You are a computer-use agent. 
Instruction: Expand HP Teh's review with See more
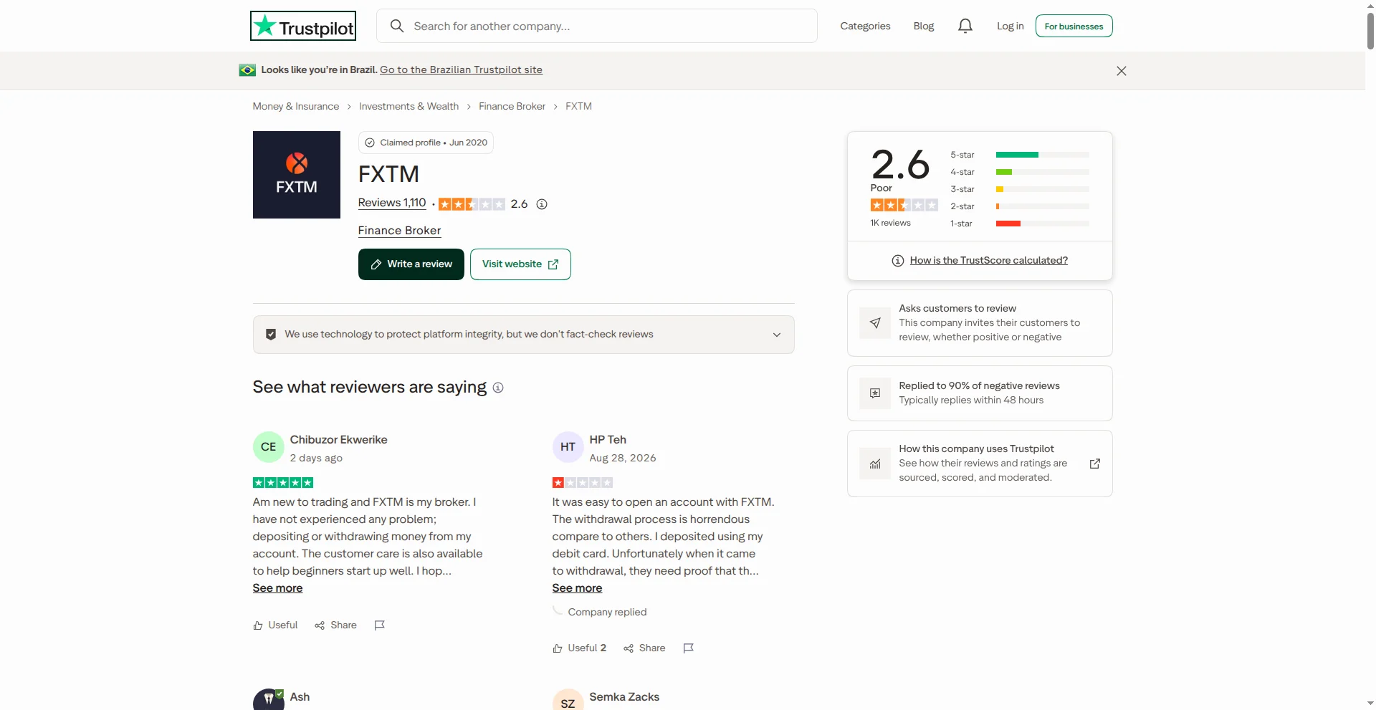[x=578, y=588]
